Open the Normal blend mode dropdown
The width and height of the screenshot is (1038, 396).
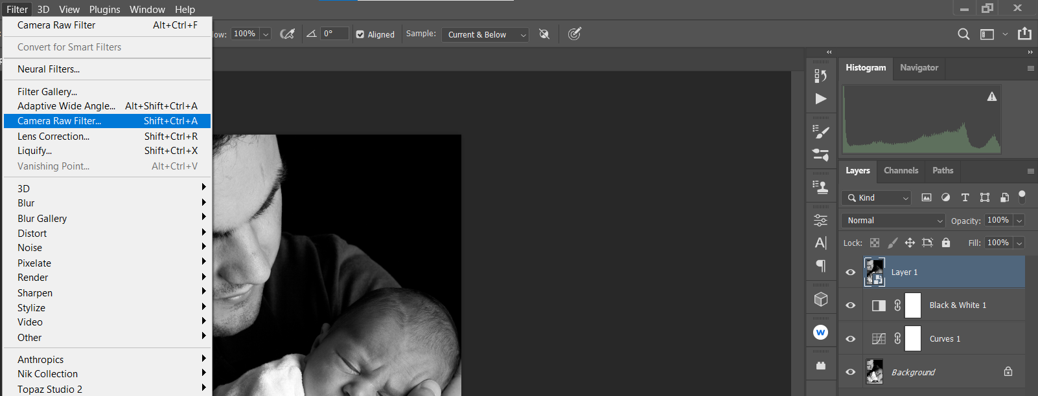[x=893, y=221]
